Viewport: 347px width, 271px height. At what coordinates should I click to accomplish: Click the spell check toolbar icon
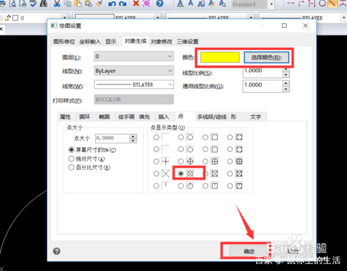click(33, 3)
